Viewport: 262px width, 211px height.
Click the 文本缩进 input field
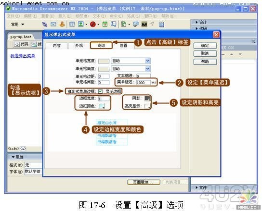(x=144, y=76)
